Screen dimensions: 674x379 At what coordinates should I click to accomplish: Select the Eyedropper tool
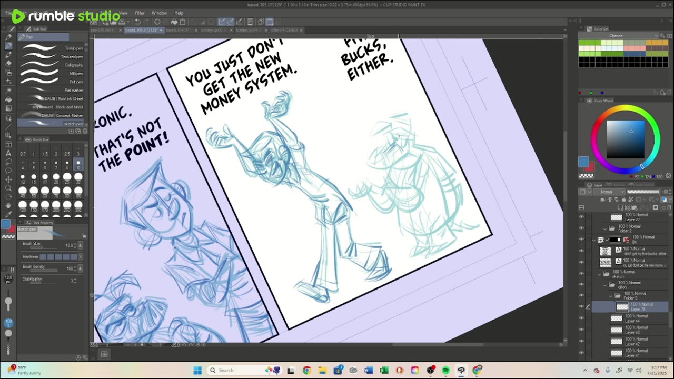(x=8, y=214)
